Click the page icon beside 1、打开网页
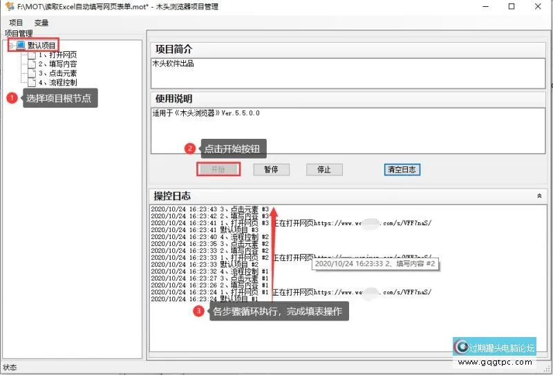This screenshot has width=553, height=375. click(x=32, y=55)
